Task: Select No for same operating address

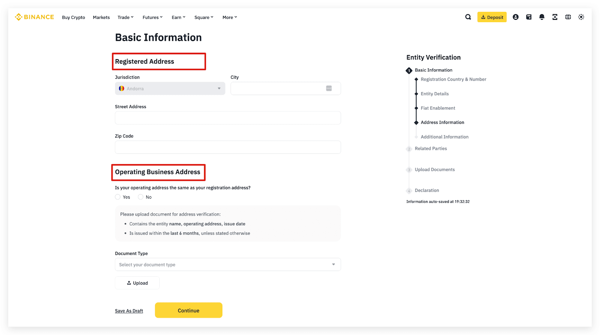Action: point(141,197)
